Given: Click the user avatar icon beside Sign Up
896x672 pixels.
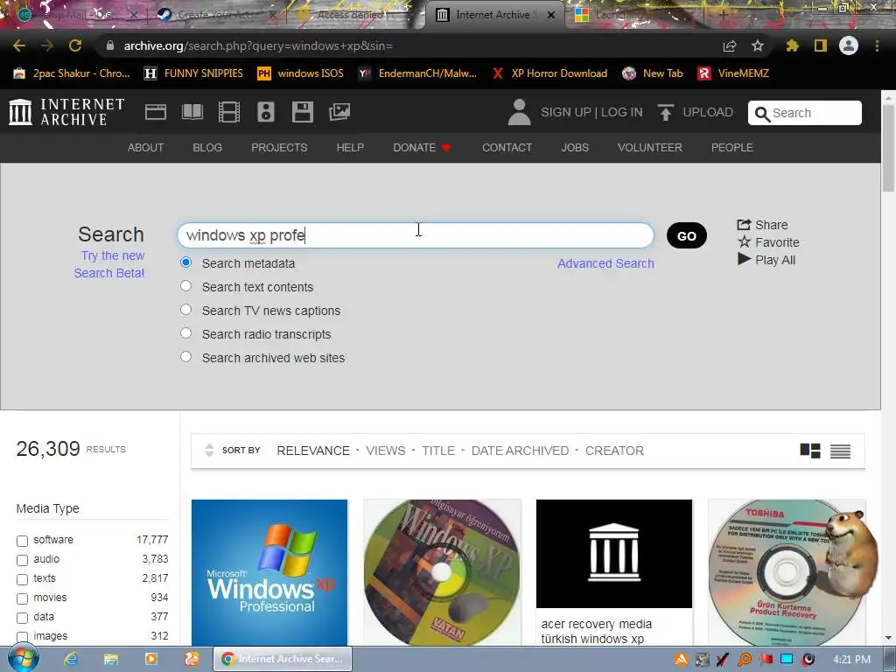Looking at the screenshot, I should 520,112.
